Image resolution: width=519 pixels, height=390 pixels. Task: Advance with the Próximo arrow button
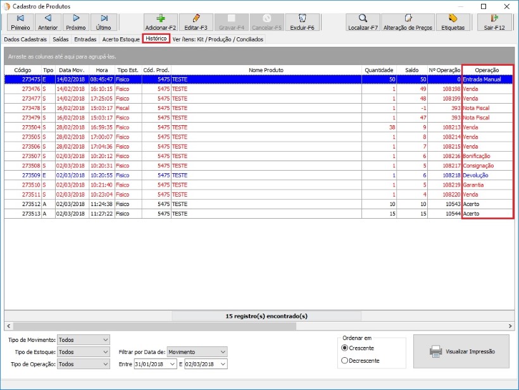(76, 22)
